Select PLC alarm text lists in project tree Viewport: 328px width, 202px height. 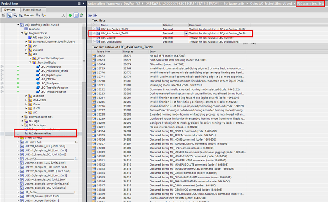pyautogui.click(x=40, y=134)
